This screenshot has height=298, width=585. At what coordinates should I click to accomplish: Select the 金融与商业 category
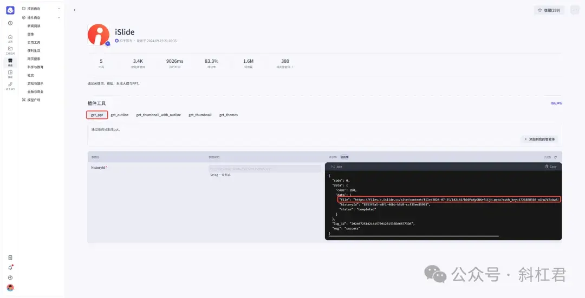coord(35,91)
